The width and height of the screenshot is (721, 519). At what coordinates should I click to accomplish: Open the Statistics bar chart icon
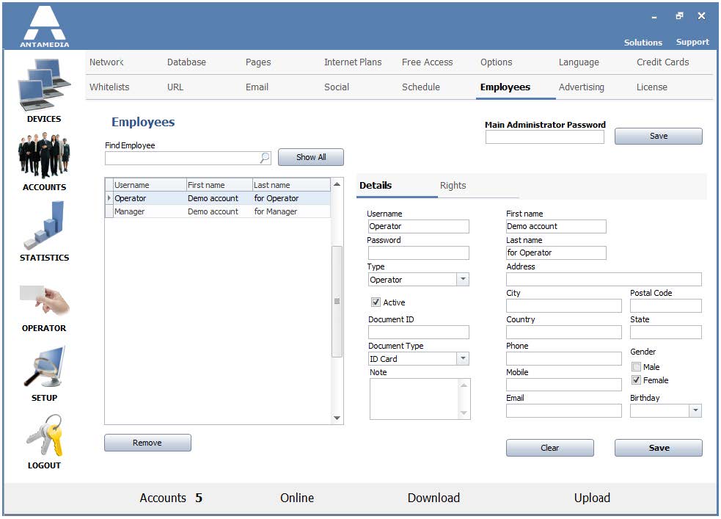[x=44, y=225]
